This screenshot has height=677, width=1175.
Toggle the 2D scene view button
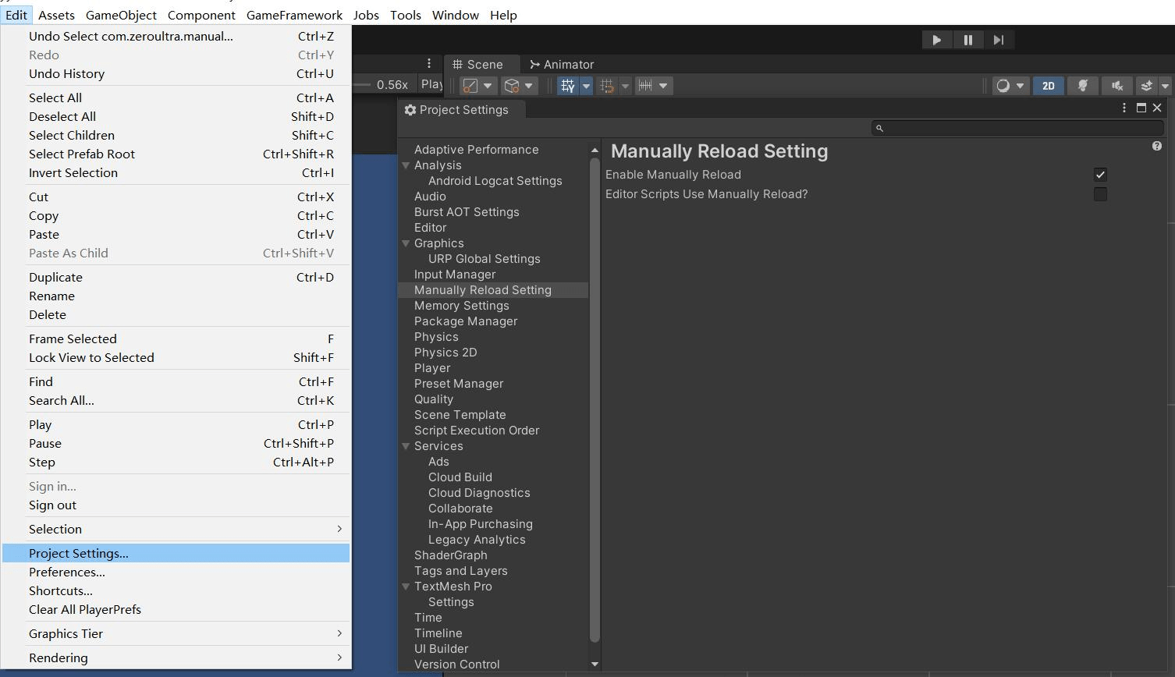point(1048,86)
